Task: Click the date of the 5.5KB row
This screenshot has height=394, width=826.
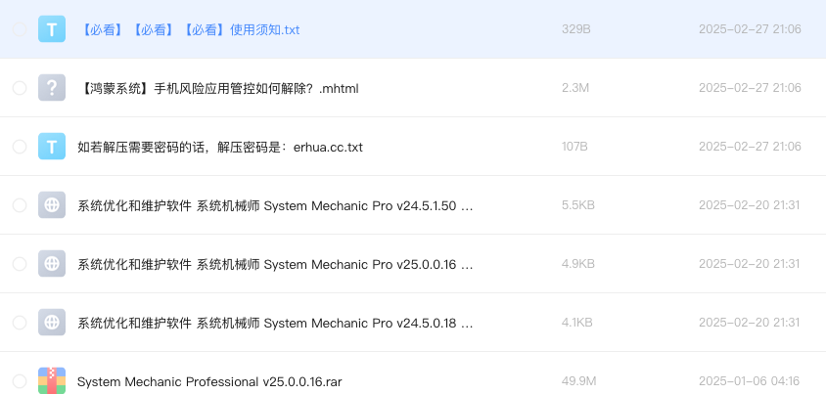Action: pyautogui.click(x=749, y=205)
